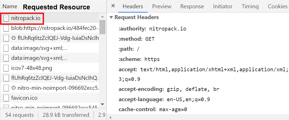
Task: Click the 28.9 kB transferred status text
Action: [66, 115]
